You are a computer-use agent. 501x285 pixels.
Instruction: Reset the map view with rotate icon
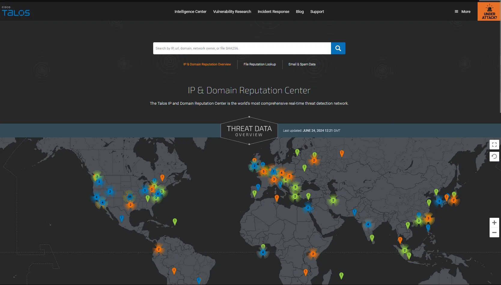point(494,156)
